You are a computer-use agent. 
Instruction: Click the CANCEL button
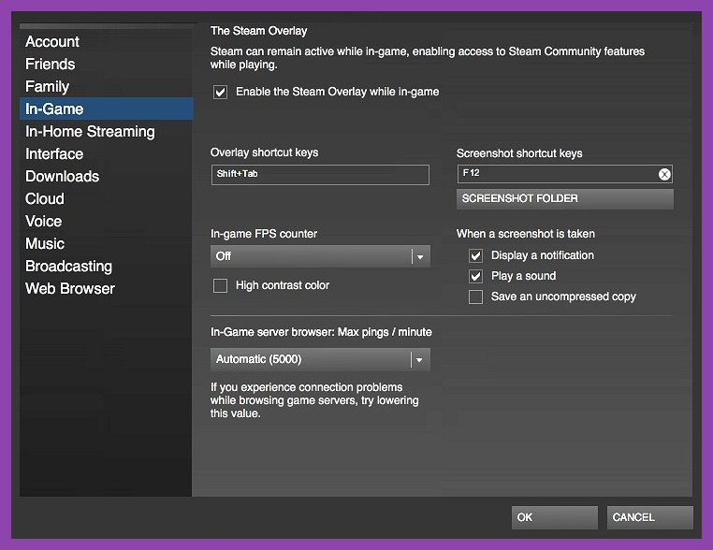650,517
